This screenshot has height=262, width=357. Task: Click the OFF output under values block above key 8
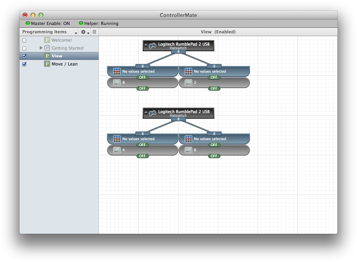click(x=143, y=77)
